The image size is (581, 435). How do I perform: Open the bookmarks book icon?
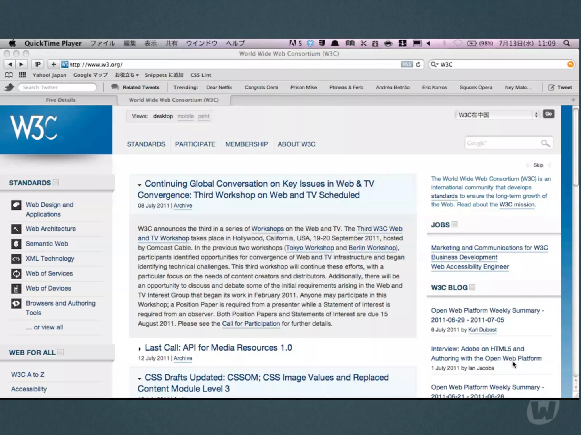pos(9,75)
